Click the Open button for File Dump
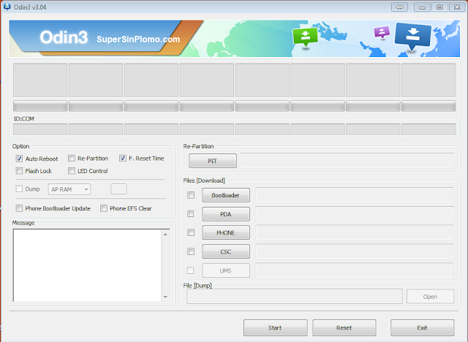The width and height of the screenshot is (468, 342). [x=430, y=297]
